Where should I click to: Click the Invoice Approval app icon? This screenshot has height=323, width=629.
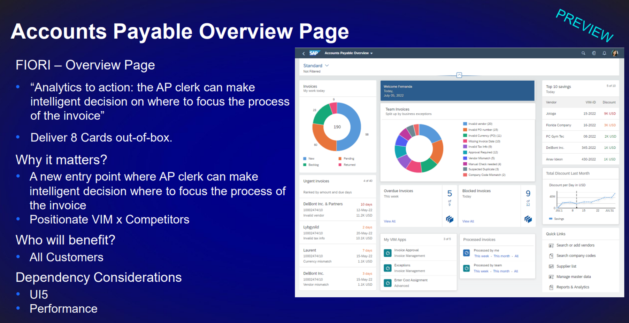tap(388, 253)
